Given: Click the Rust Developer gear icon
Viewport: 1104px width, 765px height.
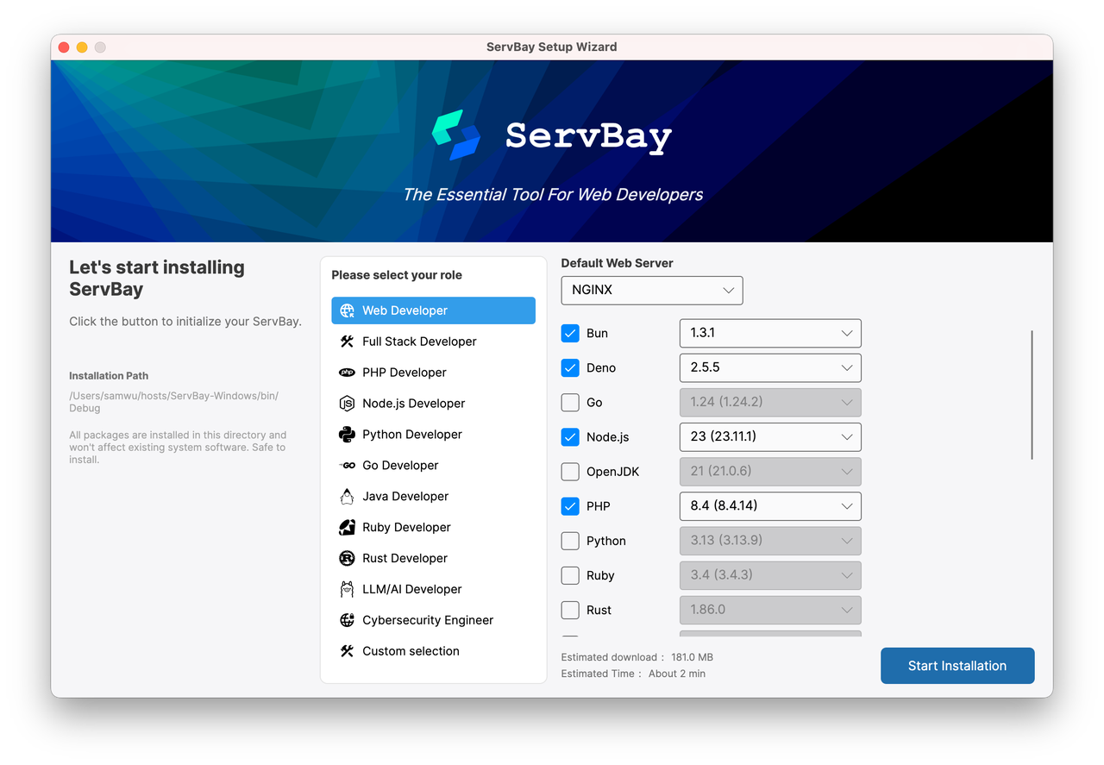Looking at the screenshot, I should (x=347, y=559).
